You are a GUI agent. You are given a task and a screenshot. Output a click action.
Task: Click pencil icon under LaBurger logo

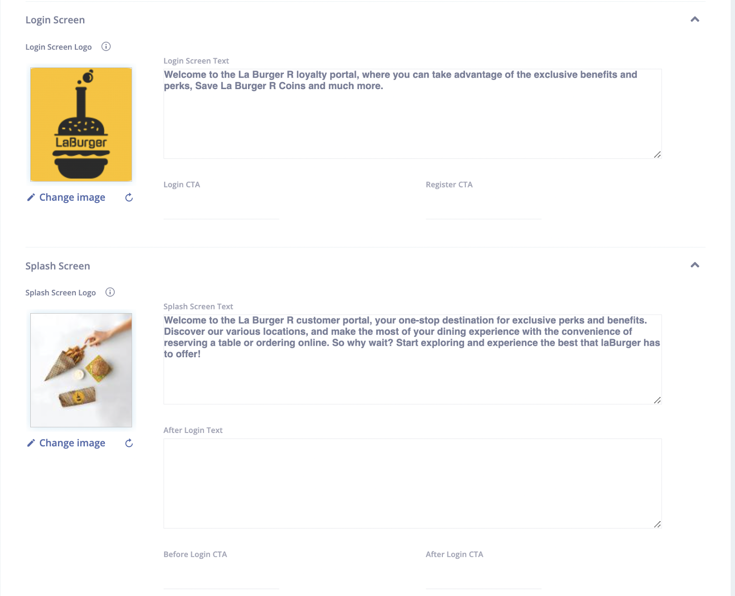pos(31,197)
